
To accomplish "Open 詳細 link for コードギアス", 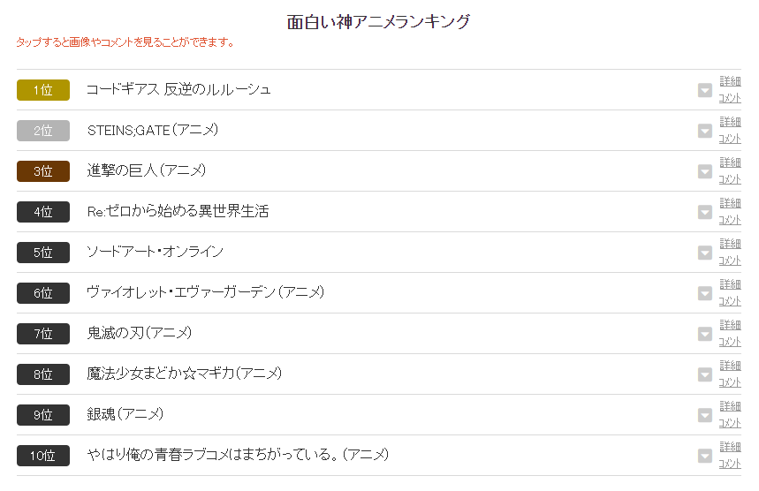I will pyautogui.click(x=730, y=80).
